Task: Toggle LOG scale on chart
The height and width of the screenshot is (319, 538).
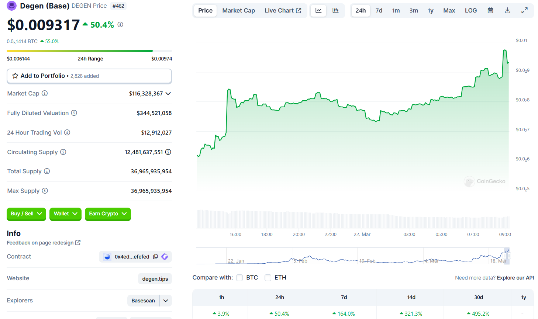Action: click(470, 11)
